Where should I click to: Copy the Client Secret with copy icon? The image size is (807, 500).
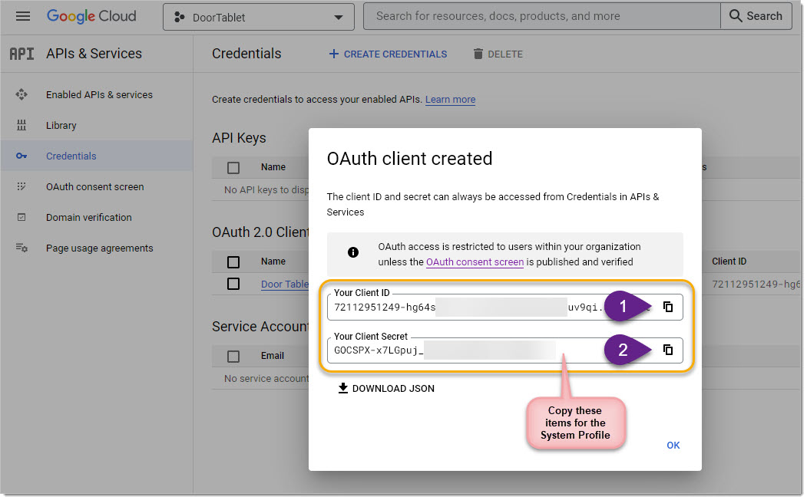coord(668,350)
